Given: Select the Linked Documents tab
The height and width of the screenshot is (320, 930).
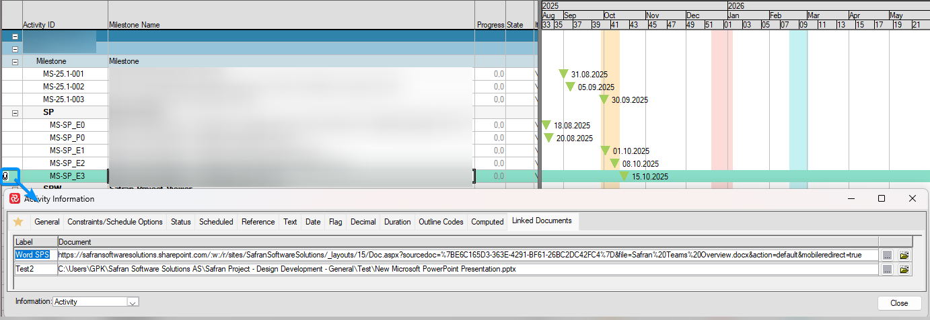Looking at the screenshot, I should [x=542, y=221].
